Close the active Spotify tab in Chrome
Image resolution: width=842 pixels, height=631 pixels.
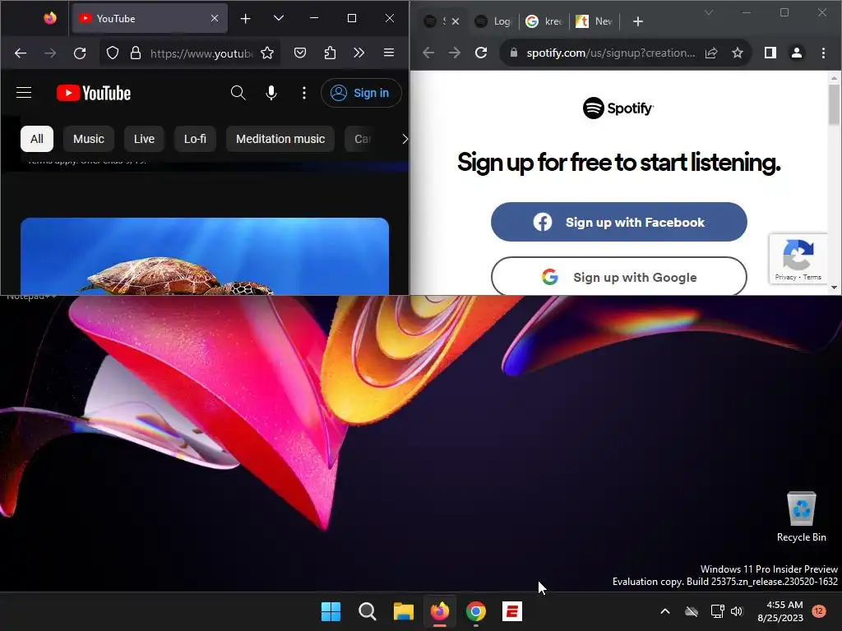tap(456, 21)
